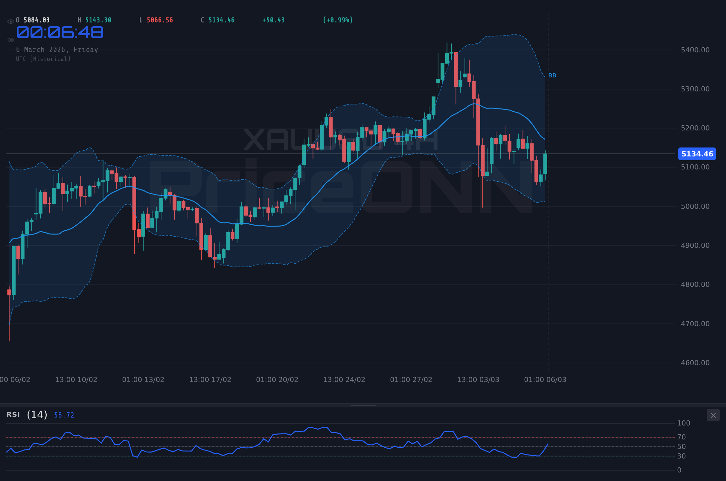
Task: Click the 4800.00 price axis label
Action: (695, 284)
